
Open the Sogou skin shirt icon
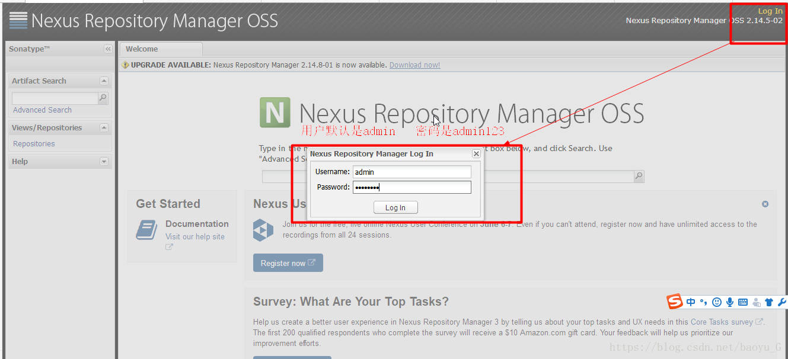pyautogui.click(x=769, y=302)
